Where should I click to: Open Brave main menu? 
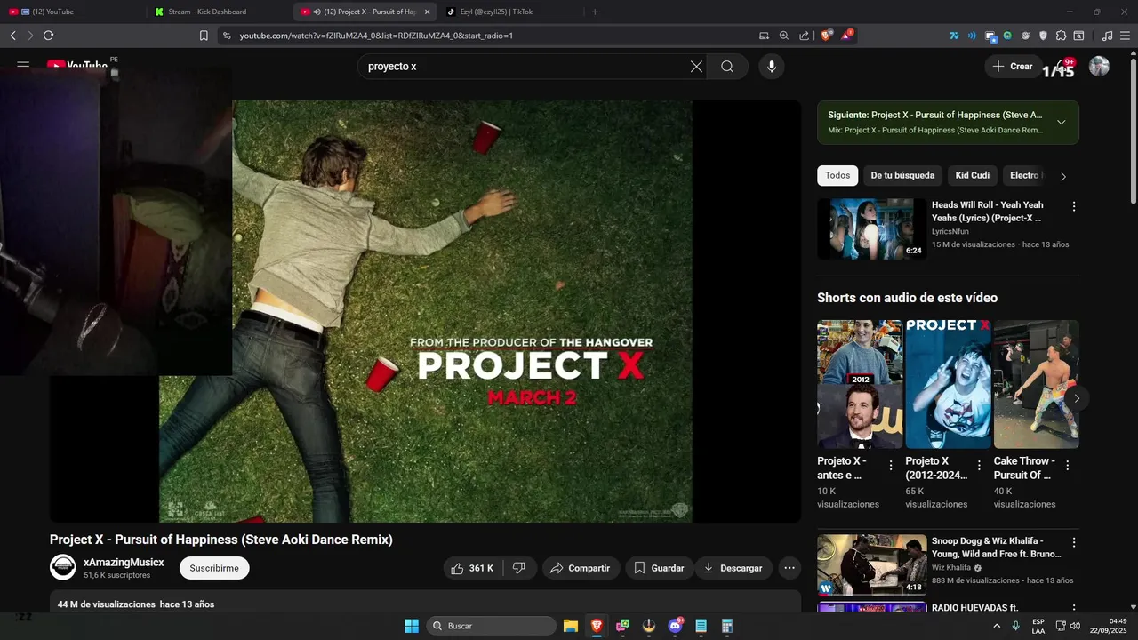[1125, 36]
